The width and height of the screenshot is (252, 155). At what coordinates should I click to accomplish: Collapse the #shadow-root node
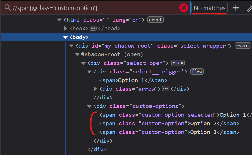tap(77, 54)
